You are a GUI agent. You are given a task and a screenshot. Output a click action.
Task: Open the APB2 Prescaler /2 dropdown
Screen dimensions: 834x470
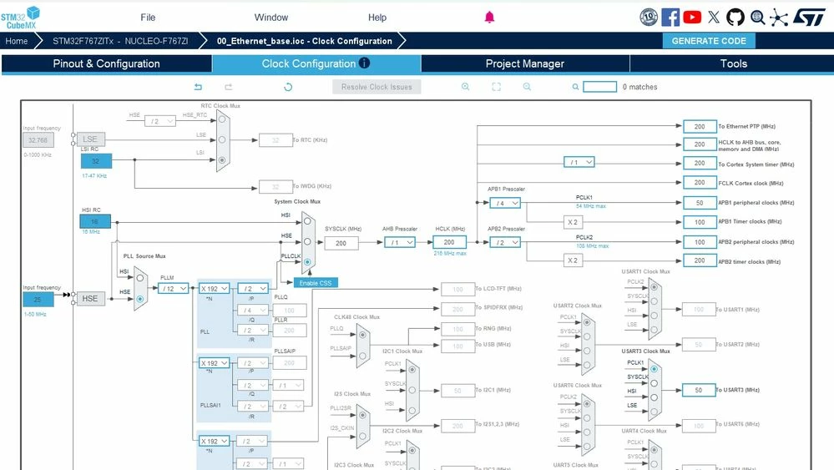click(505, 242)
